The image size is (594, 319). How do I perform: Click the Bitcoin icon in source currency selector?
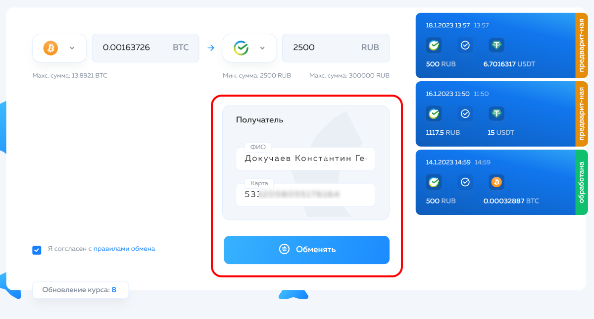point(50,48)
